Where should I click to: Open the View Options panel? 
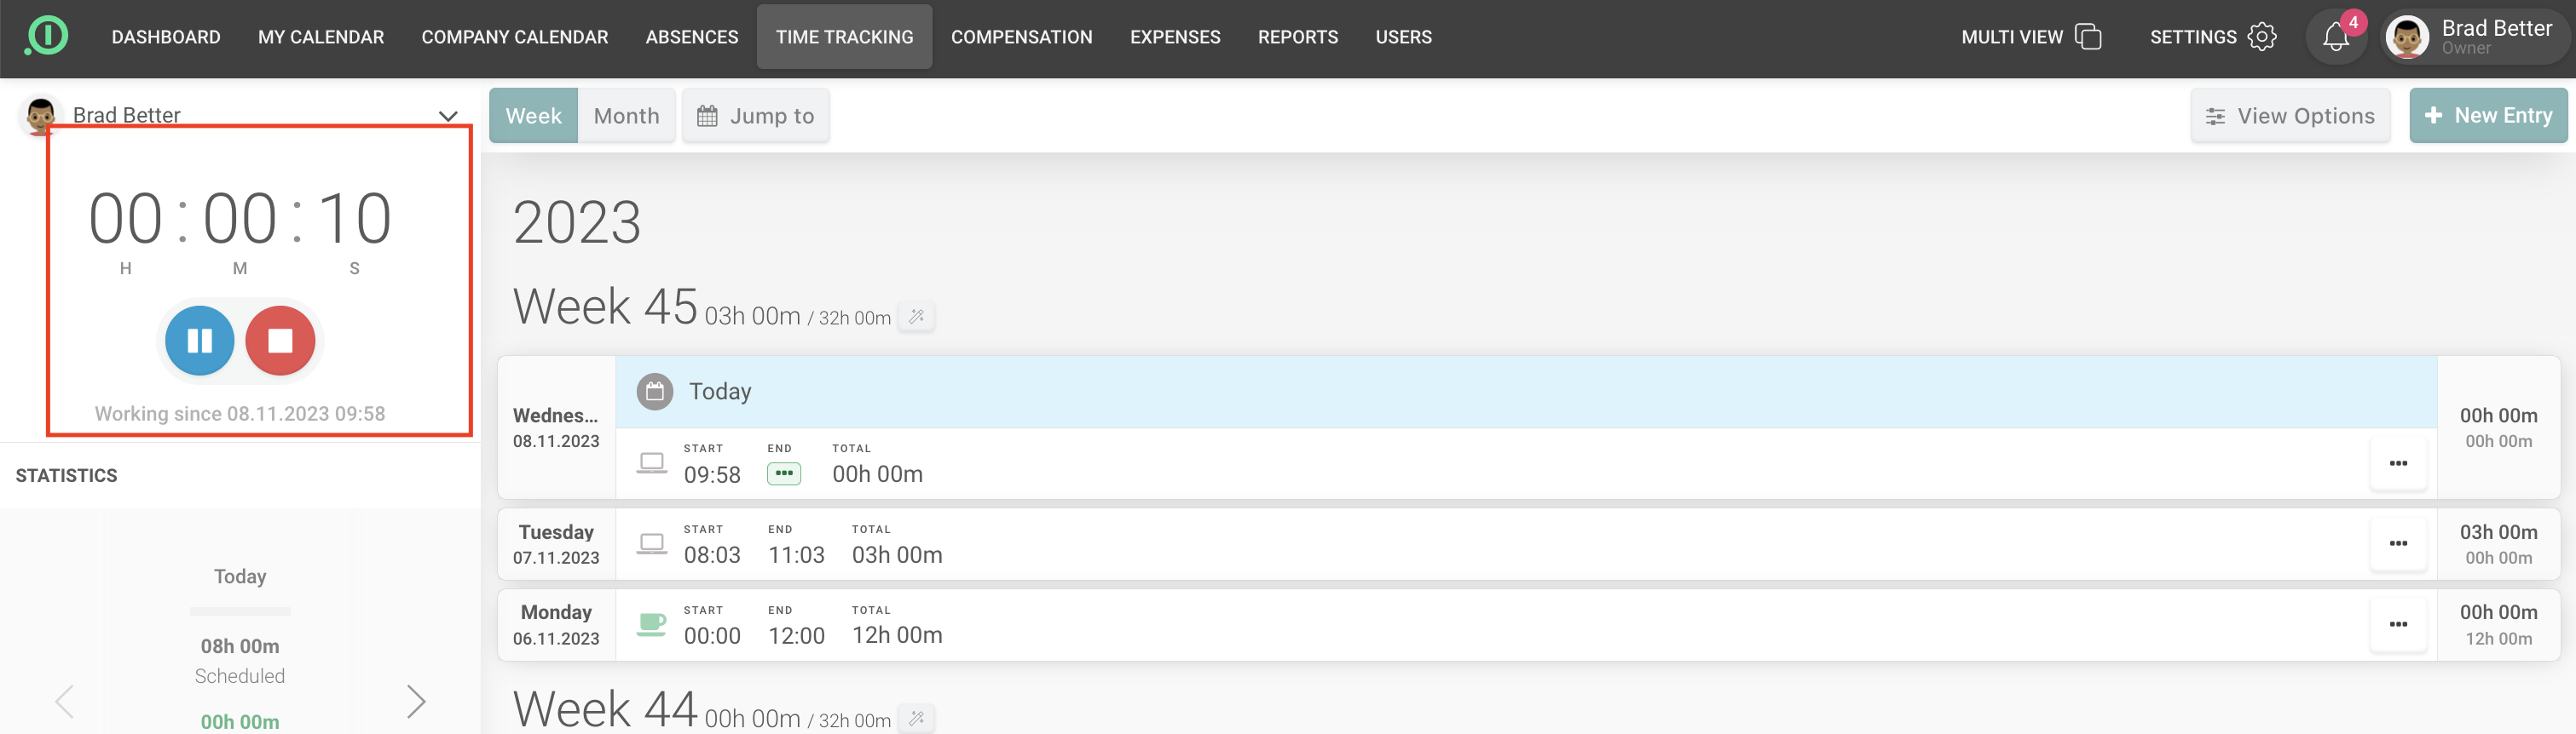[x=2289, y=116]
